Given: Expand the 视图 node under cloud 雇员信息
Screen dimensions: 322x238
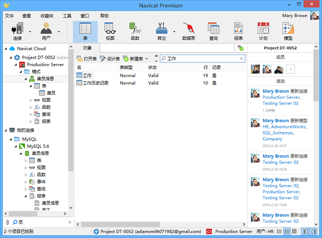Looking at the screenshot, I should 31,100.
